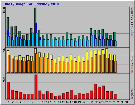Image resolution: width=135 pixels, height=105 pixels.
Task: Click day 4 on the x-axis
Action: (21, 102)
